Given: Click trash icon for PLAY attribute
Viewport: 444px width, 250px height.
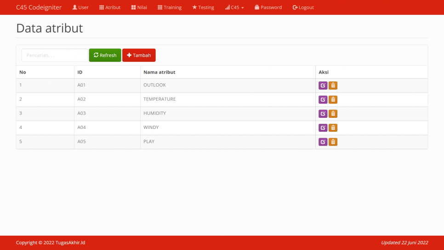Looking at the screenshot, I should pos(333,142).
